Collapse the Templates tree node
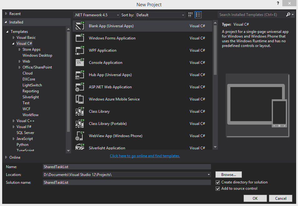The width and height of the screenshot is (298, 206). pyautogui.click(x=8, y=32)
